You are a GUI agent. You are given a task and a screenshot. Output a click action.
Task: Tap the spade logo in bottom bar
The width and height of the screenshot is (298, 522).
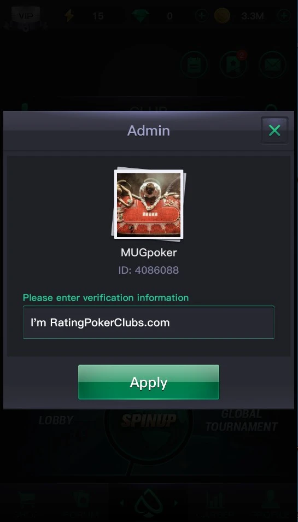(x=149, y=503)
